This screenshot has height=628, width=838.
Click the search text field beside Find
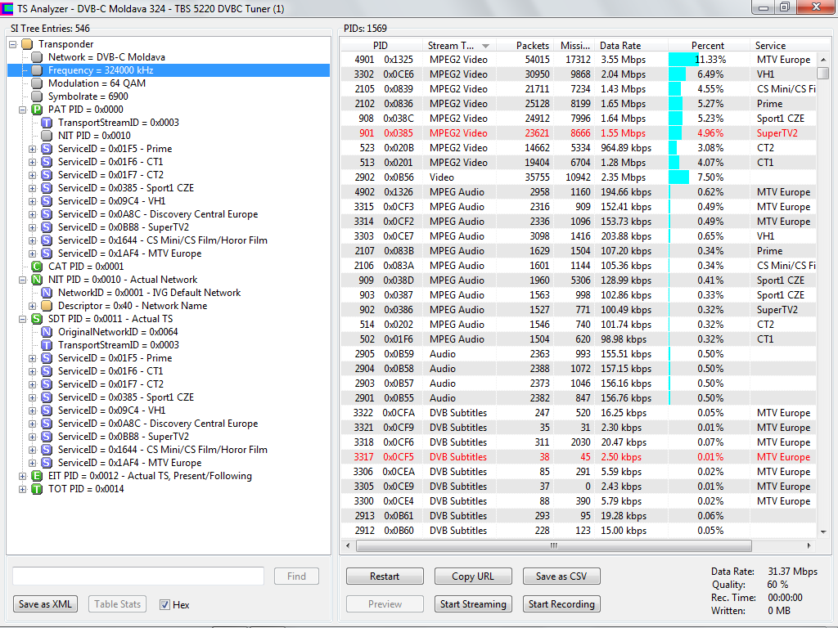(x=138, y=576)
